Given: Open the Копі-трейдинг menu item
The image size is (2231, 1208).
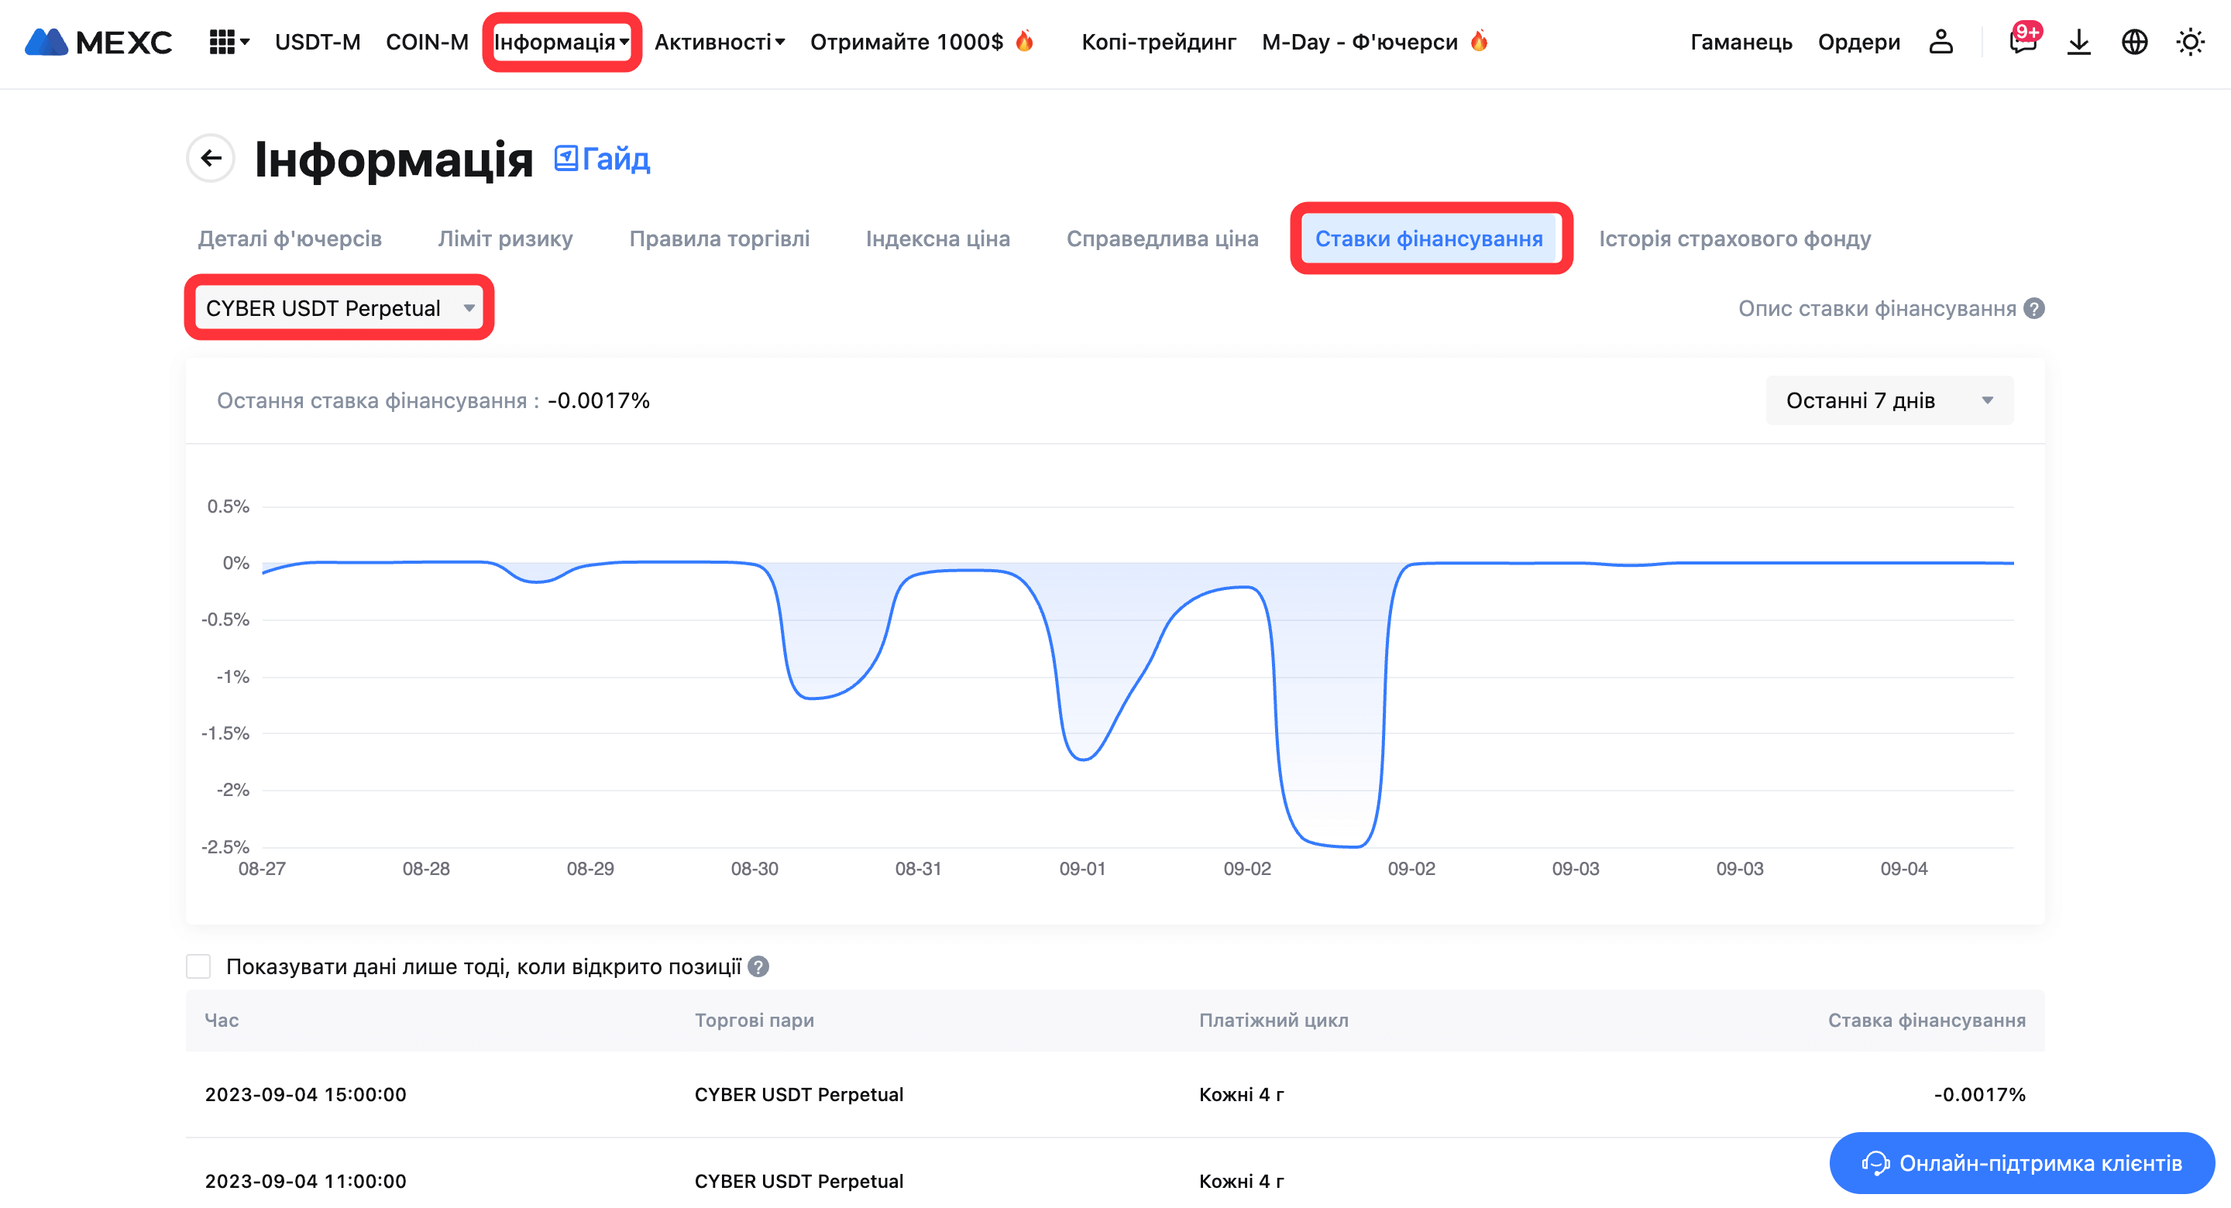Looking at the screenshot, I should [x=1158, y=42].
